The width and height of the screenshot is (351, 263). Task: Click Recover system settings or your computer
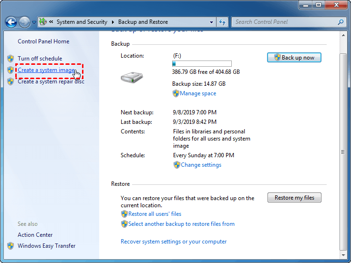(174, 242)
